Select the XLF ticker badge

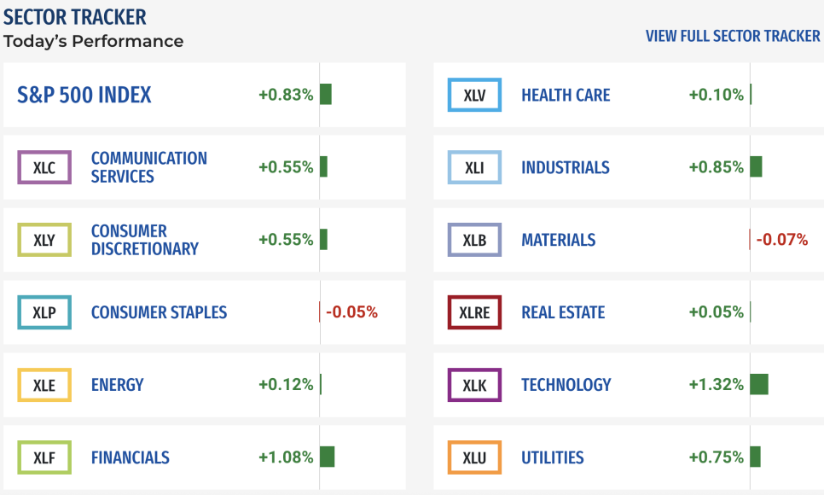pyautogui.click(x=44, y=457)
